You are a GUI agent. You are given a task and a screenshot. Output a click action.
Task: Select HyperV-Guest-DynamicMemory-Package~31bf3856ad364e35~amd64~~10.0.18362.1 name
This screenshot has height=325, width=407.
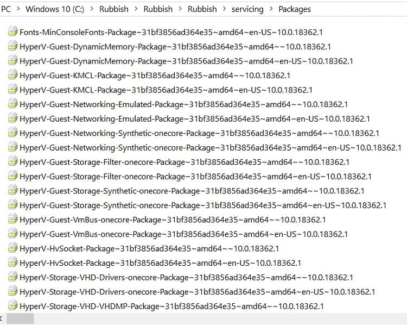point(175,47)
